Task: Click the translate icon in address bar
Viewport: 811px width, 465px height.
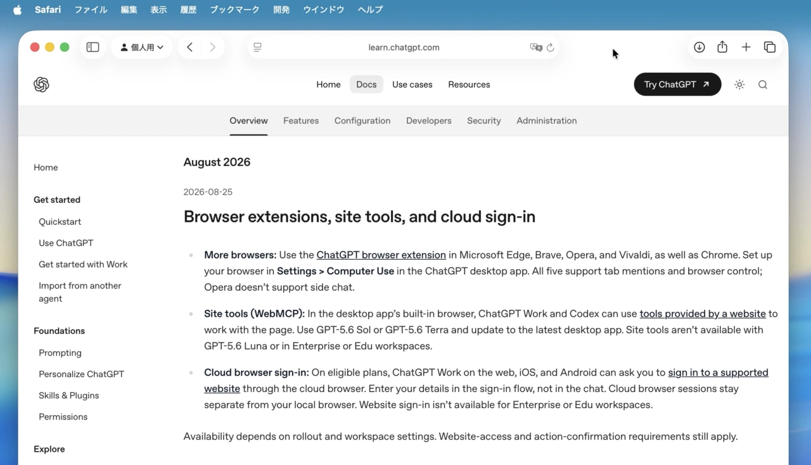Action: click(x=536, y=47)
